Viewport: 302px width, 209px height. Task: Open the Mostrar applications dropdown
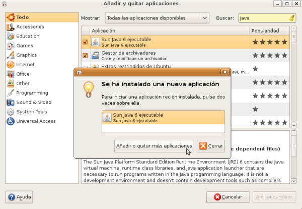tap(157, 18)
